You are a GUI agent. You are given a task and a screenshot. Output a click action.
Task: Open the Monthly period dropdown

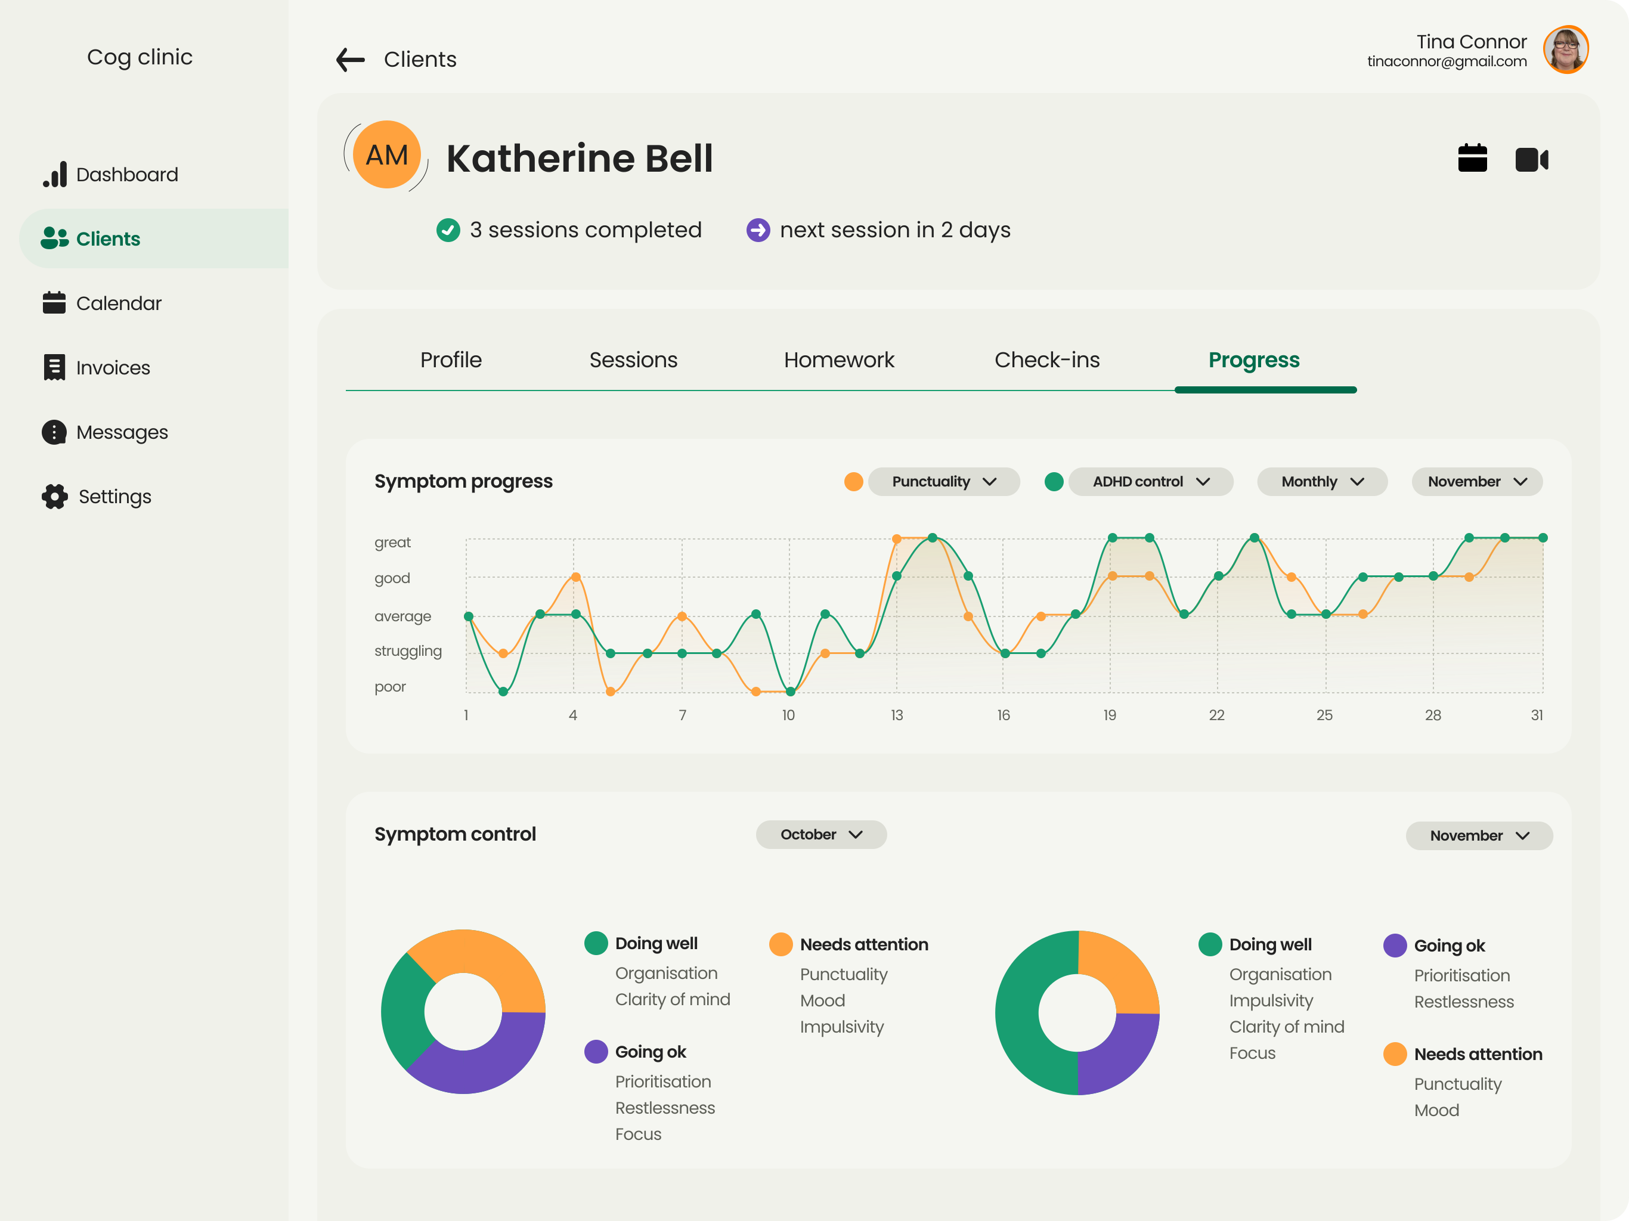click(1322, 482)
